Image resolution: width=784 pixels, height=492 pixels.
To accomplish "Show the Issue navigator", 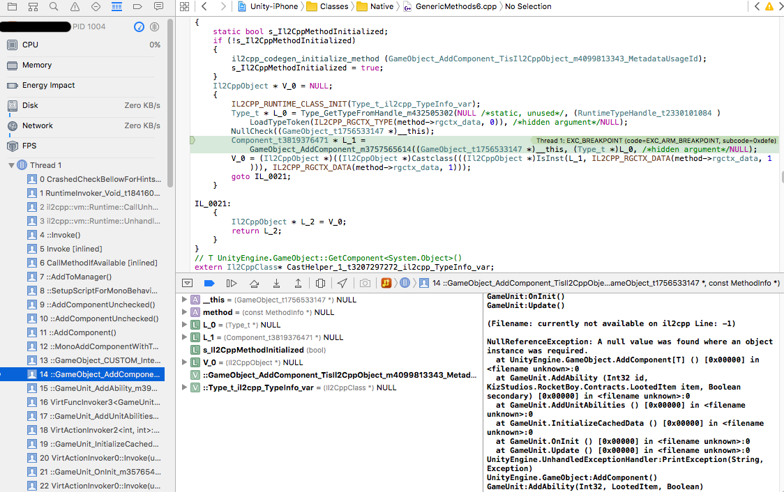I will click(x=74, y=6).
